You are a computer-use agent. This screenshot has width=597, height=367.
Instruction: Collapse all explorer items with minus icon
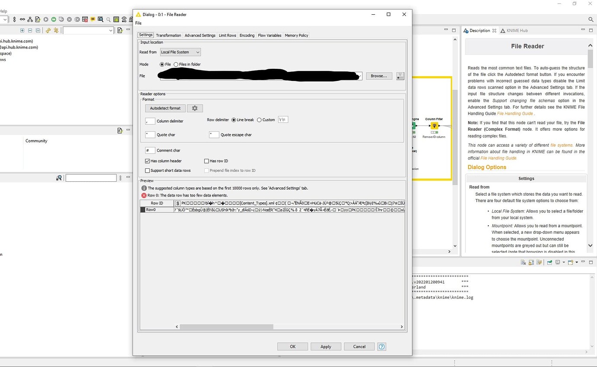coord(30,30)
